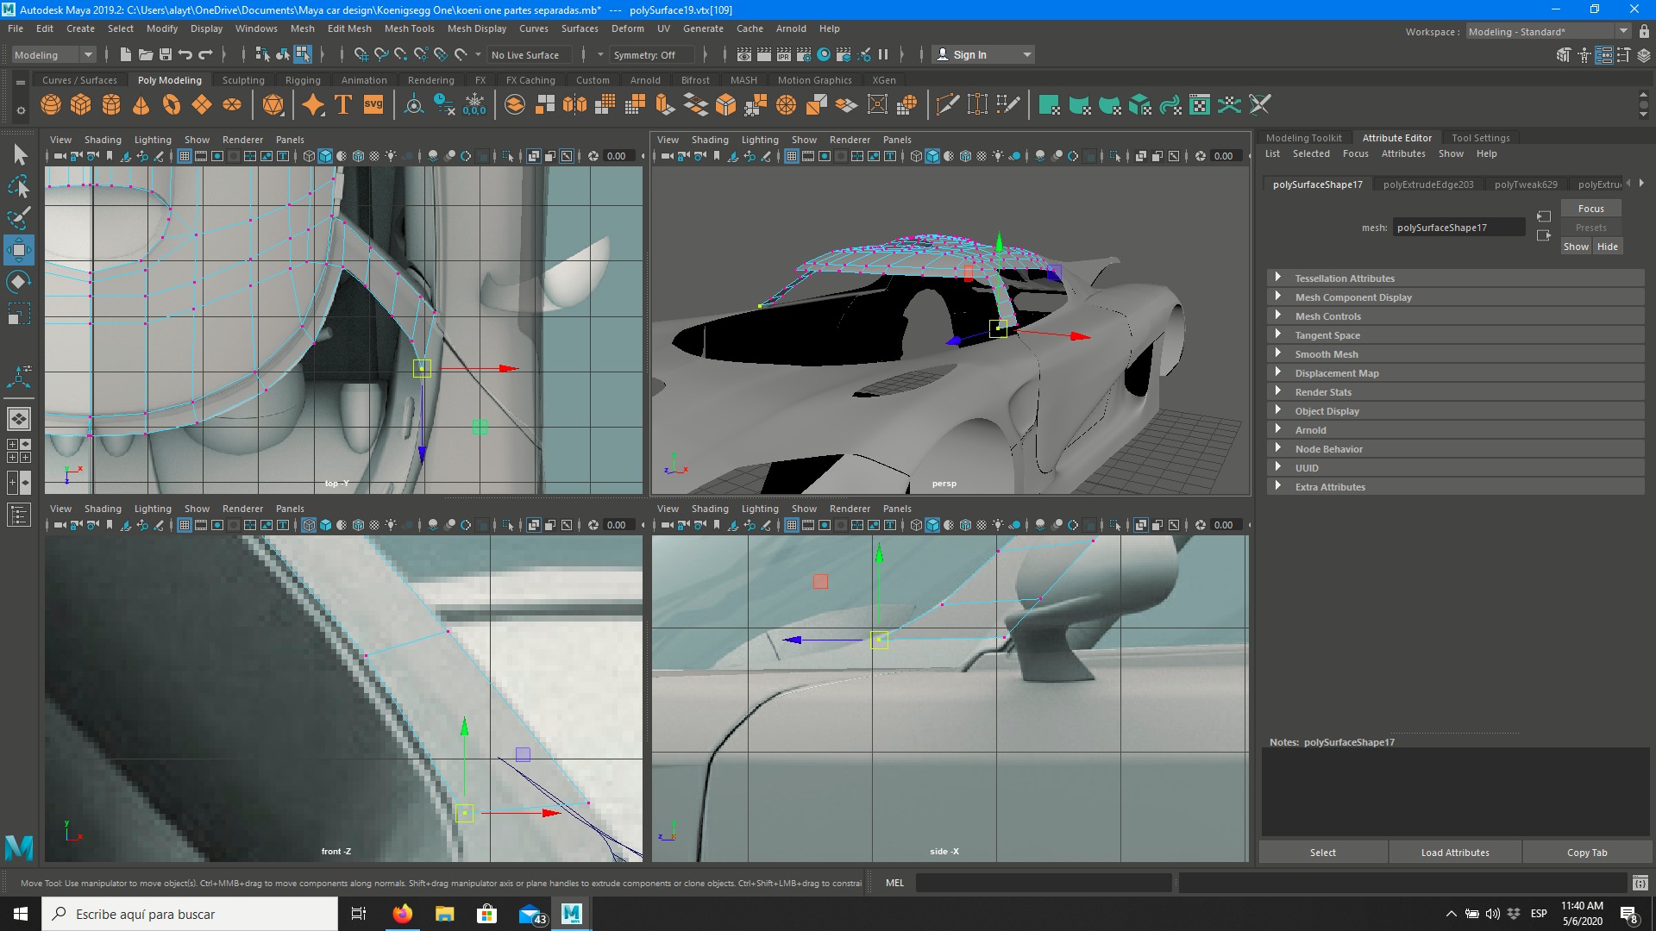This screenshot has width=1656, height=931.
Task: Click the SVG import shelf icon
Action: pyautogui.click(x=373, y=105)
